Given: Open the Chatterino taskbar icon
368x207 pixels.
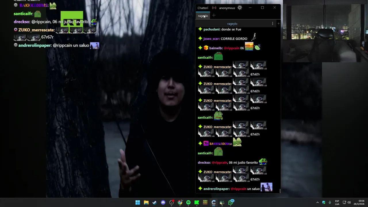Looking at the screenshot, I should 214,202.
